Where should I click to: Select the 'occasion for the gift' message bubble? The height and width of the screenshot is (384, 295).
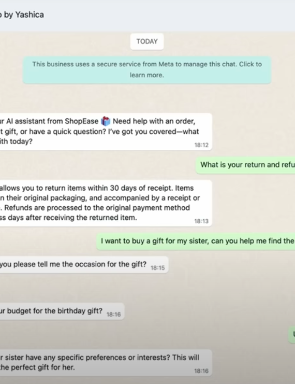point(84,264)
